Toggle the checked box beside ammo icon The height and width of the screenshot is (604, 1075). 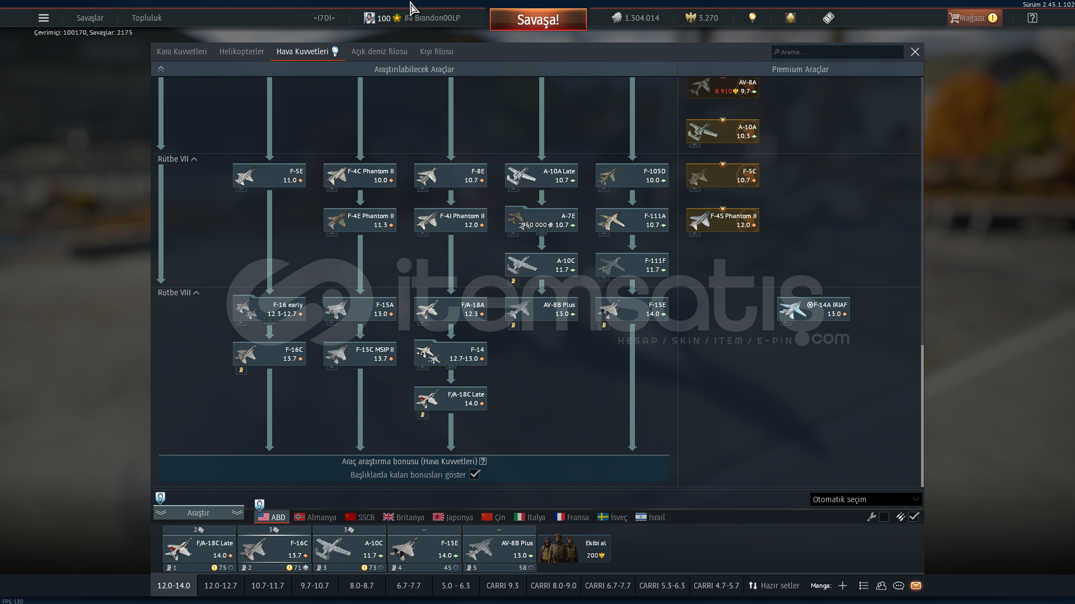pyautogui.click(x=914, y=517)
